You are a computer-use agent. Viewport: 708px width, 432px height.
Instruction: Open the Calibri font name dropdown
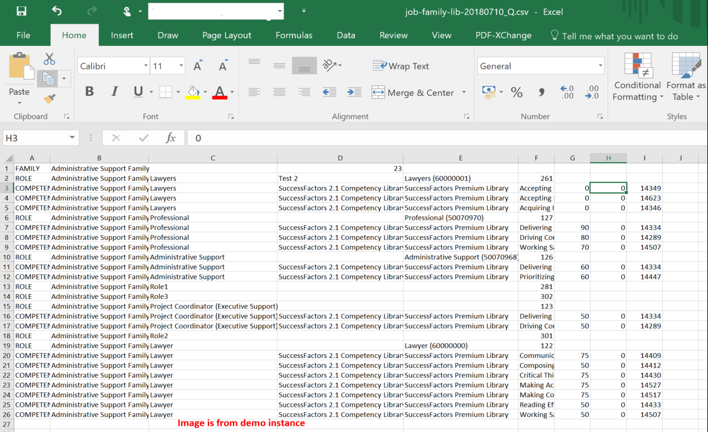(x=146, y=66)
